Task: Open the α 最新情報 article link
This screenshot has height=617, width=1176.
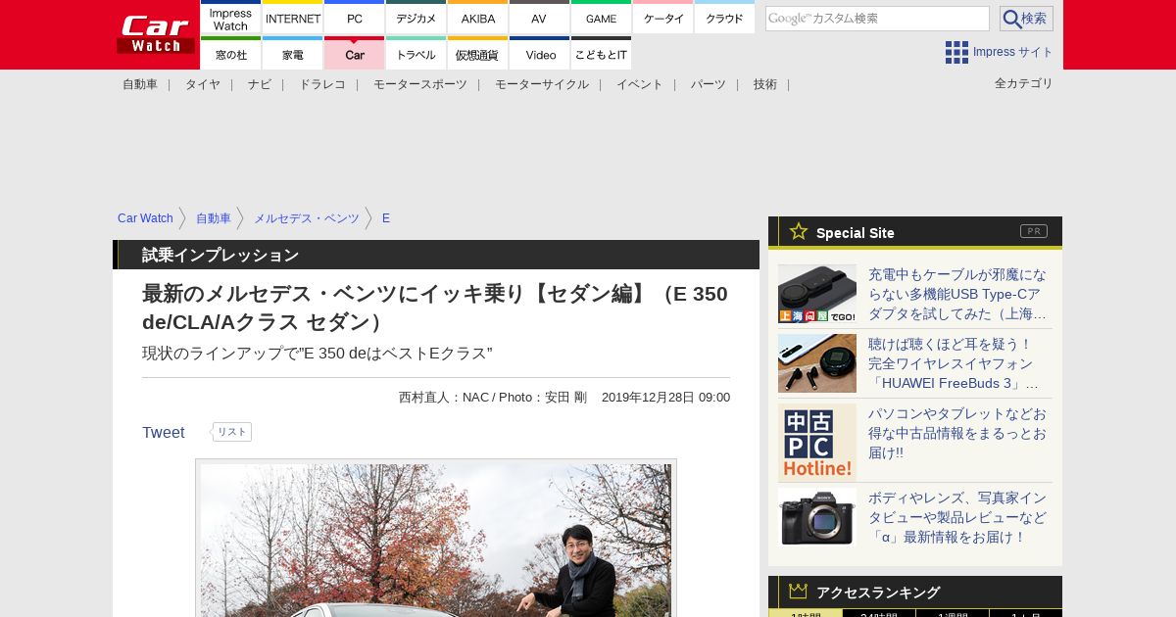Action: (957, 517)
